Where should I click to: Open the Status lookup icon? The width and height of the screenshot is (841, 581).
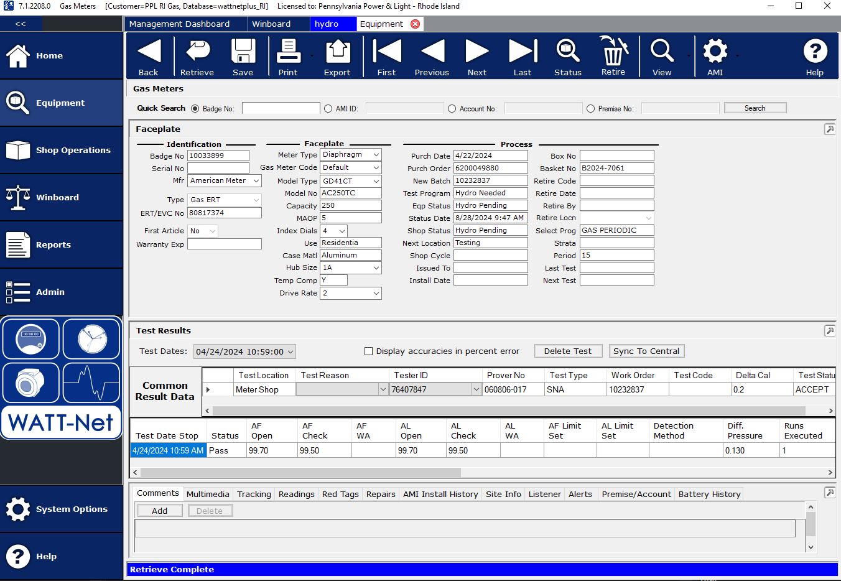[x=568, y=57]
